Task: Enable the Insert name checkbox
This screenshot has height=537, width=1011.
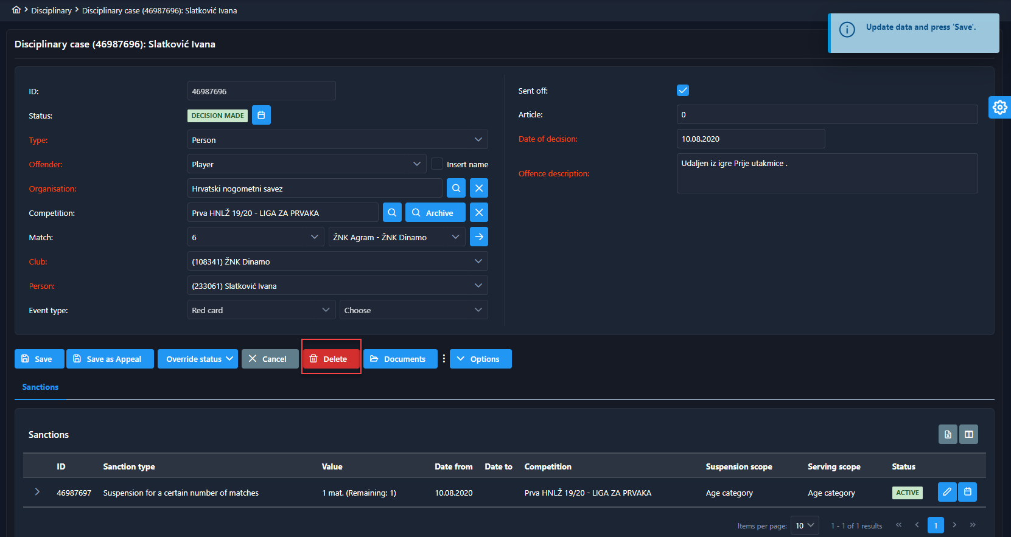Action: pos(437,164)
